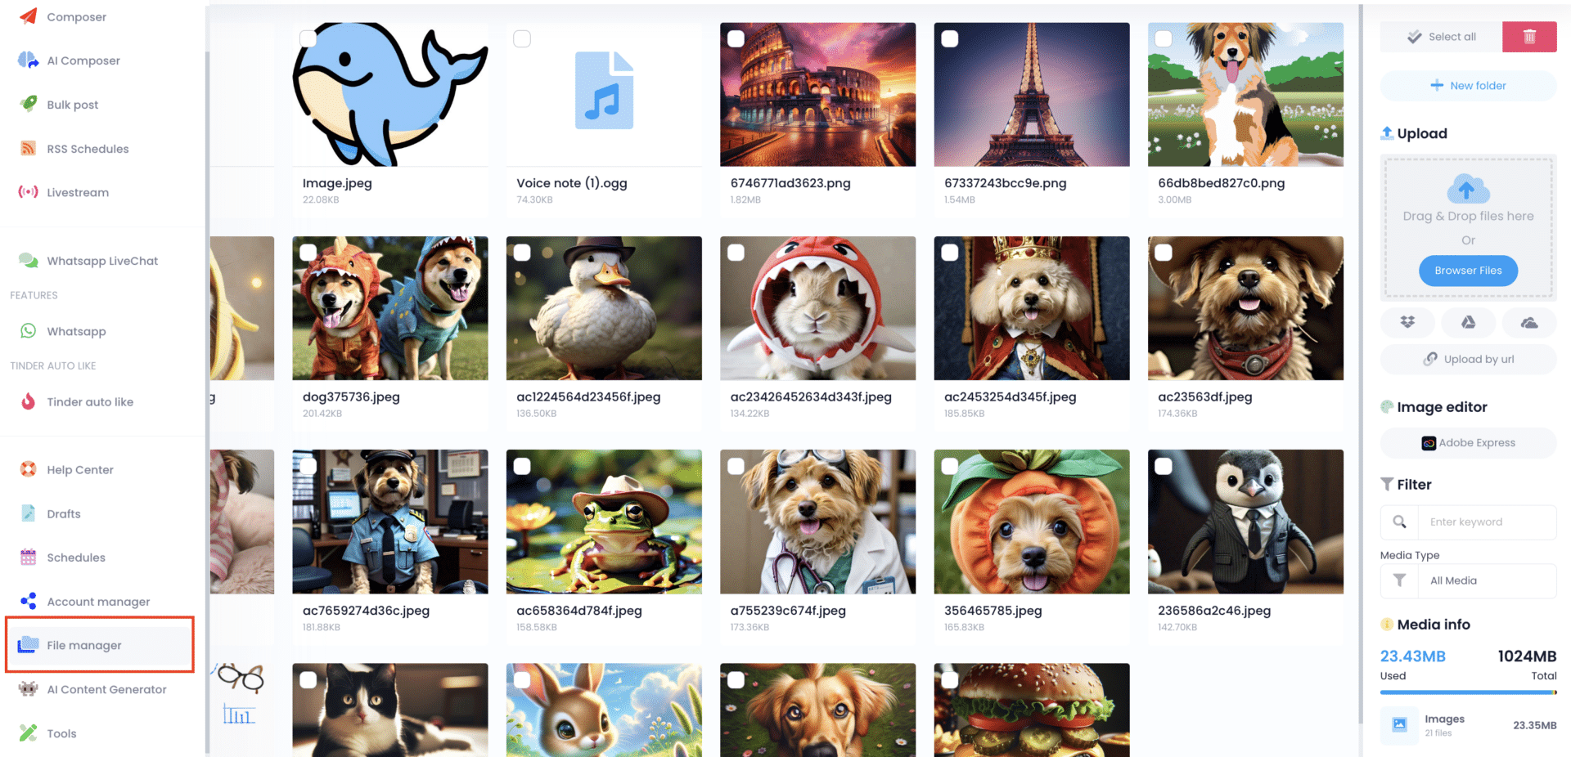1571x757 pixels.
Task: Create a New folder
Action: [1468, 85]
